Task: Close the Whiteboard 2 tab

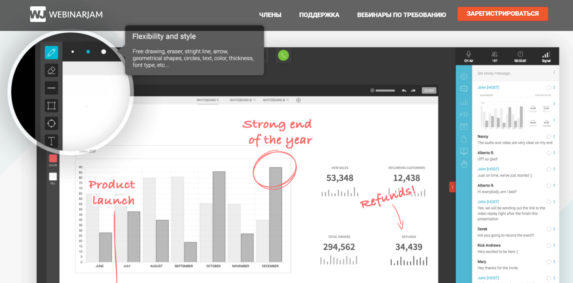Action: click(x=254, y=100)
